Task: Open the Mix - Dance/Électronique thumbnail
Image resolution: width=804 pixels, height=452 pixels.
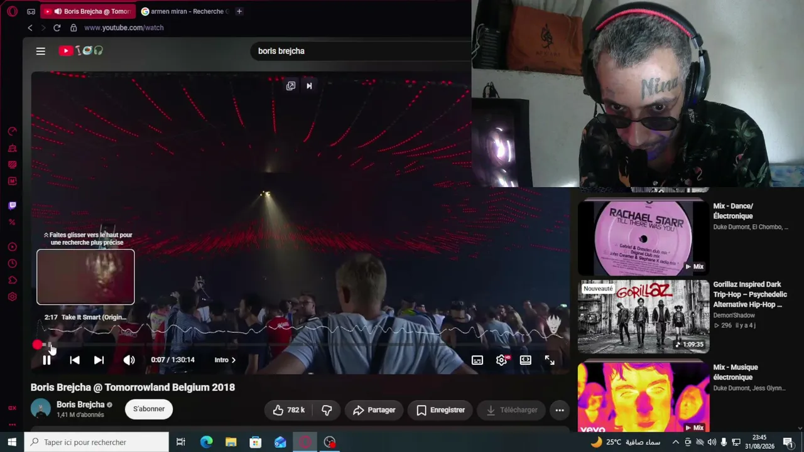Action: point(644,237)
